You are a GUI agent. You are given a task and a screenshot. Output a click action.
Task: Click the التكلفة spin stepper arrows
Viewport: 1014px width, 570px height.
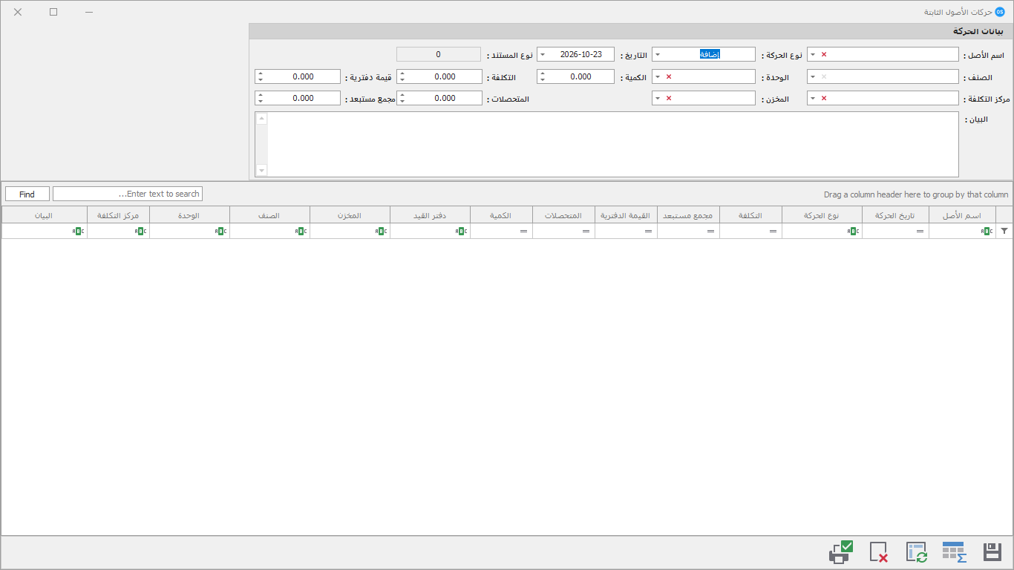(x=402, y=76)
